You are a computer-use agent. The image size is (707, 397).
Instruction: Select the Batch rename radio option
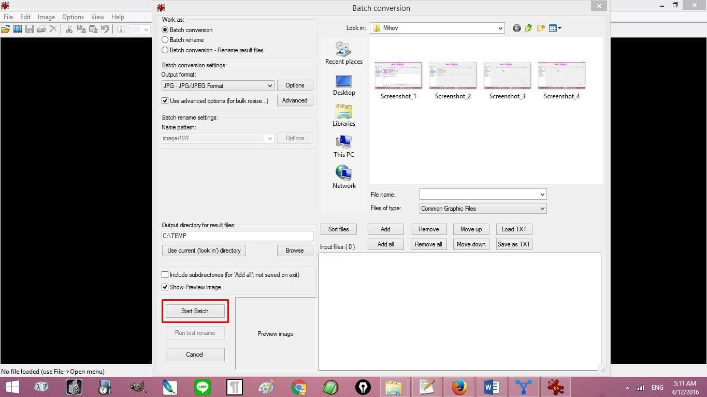click(x=165, y=40)
